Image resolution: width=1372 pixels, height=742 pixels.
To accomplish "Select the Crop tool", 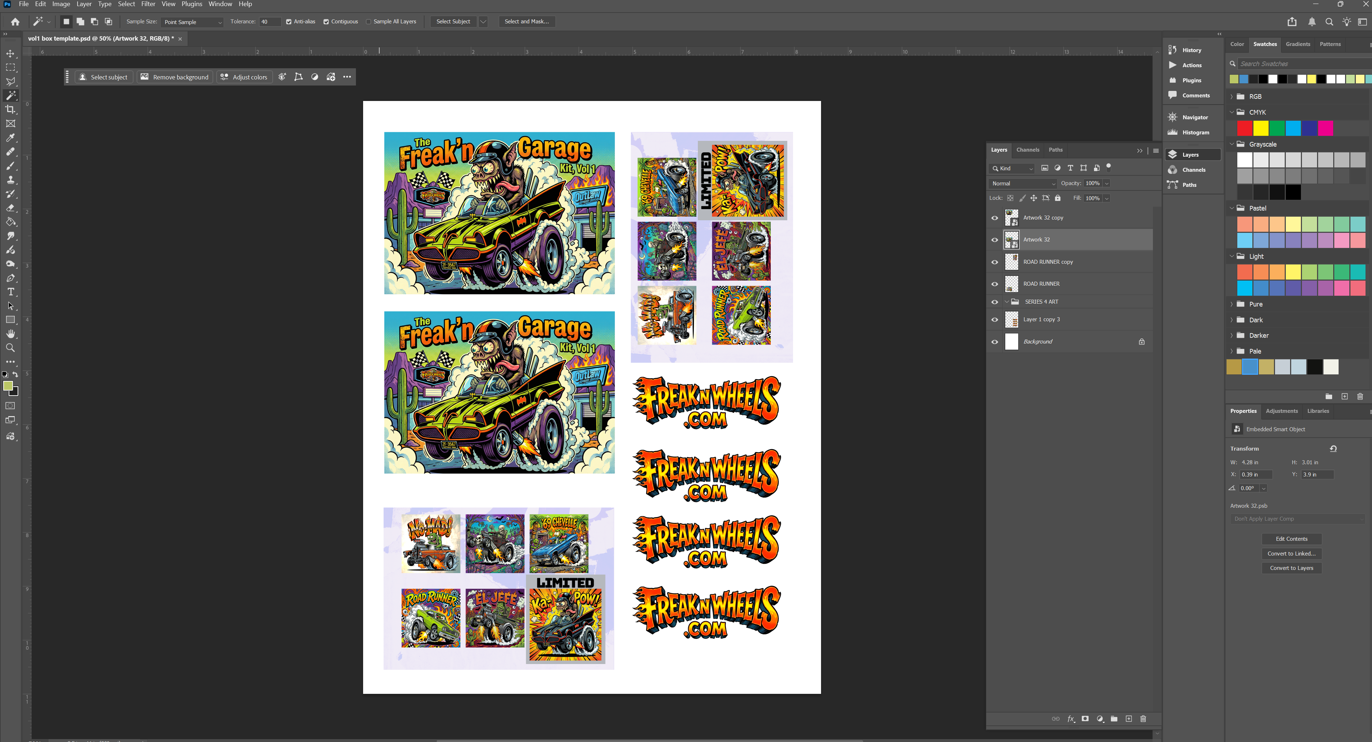I will click(x=11, y=109).
